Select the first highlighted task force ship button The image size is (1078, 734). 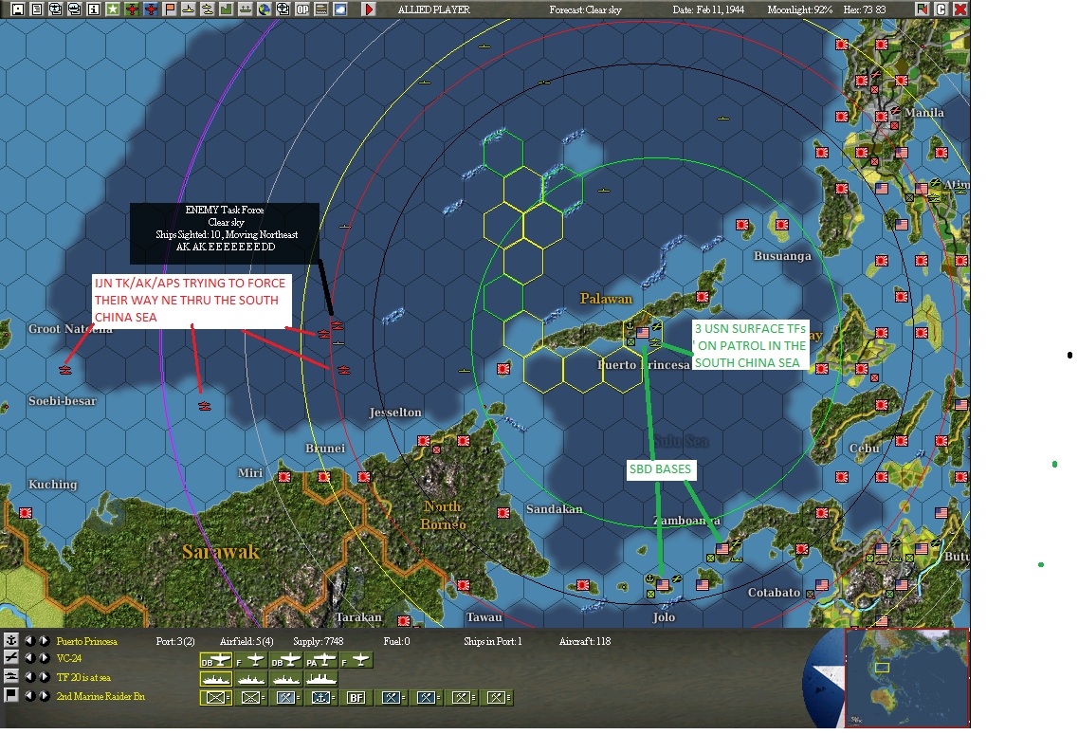(216, 680)
